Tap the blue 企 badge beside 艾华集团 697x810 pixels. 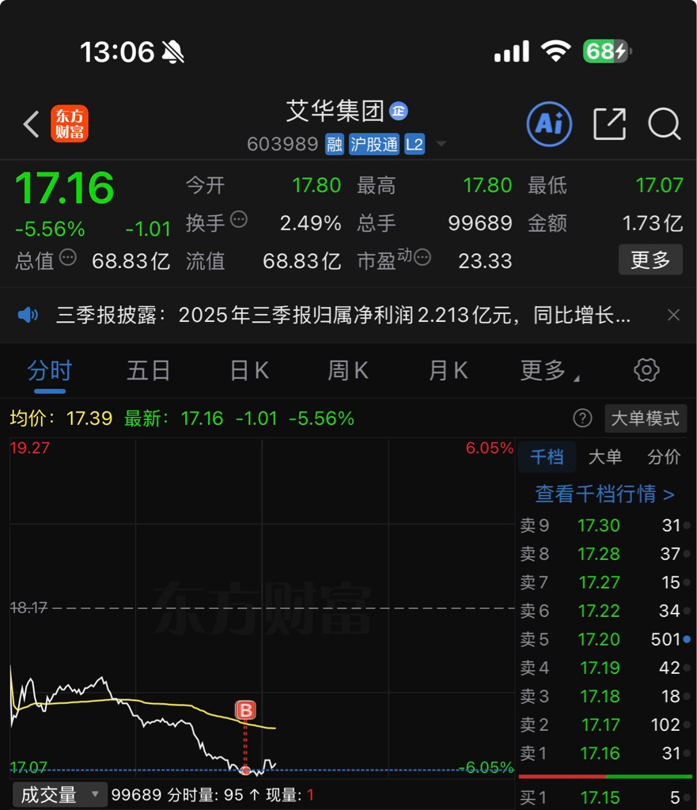tap(399, 111)
